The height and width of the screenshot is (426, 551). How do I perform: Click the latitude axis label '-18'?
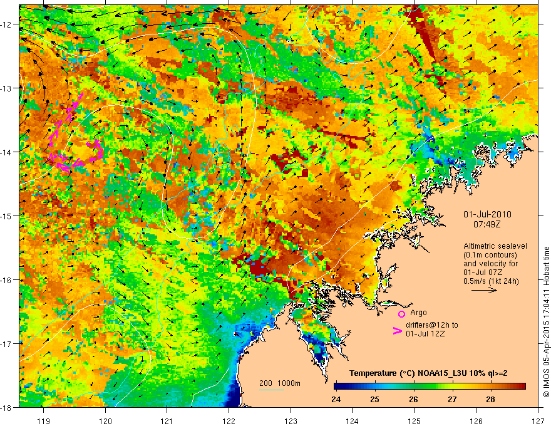[7, 407]
